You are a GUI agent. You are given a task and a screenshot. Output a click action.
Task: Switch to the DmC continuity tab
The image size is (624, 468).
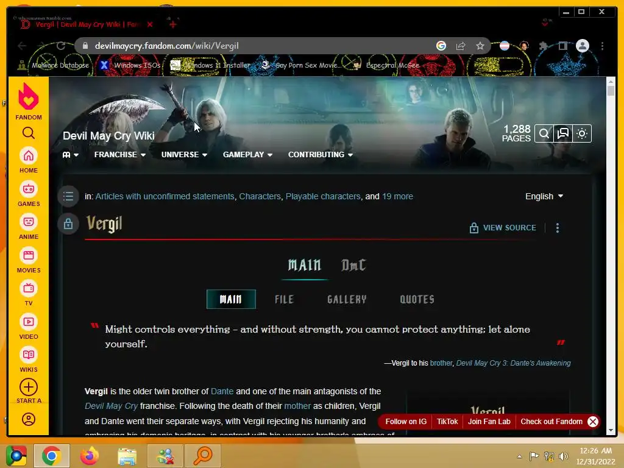[x=353, y=265]
